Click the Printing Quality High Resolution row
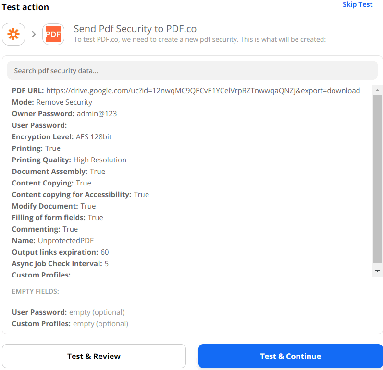This screenshot has height=370, width=383. 69,160
